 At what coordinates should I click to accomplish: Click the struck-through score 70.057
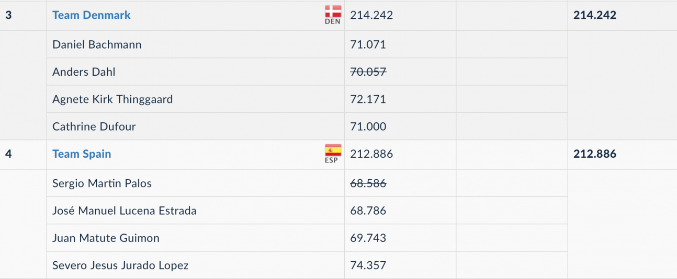point(368,72)
